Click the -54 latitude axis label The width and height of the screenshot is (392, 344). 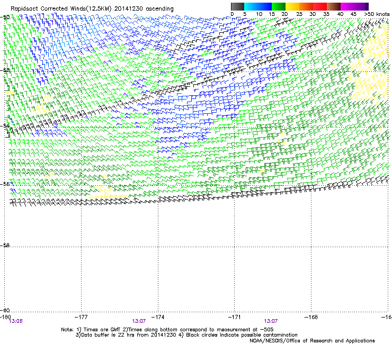[5, 125]
